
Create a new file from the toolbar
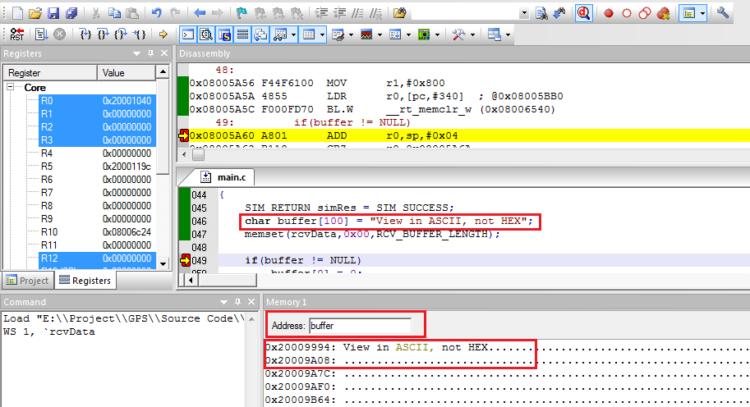click(x=17, y=13)
